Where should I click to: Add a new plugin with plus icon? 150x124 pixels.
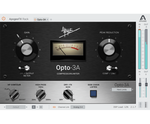(51, 19)
